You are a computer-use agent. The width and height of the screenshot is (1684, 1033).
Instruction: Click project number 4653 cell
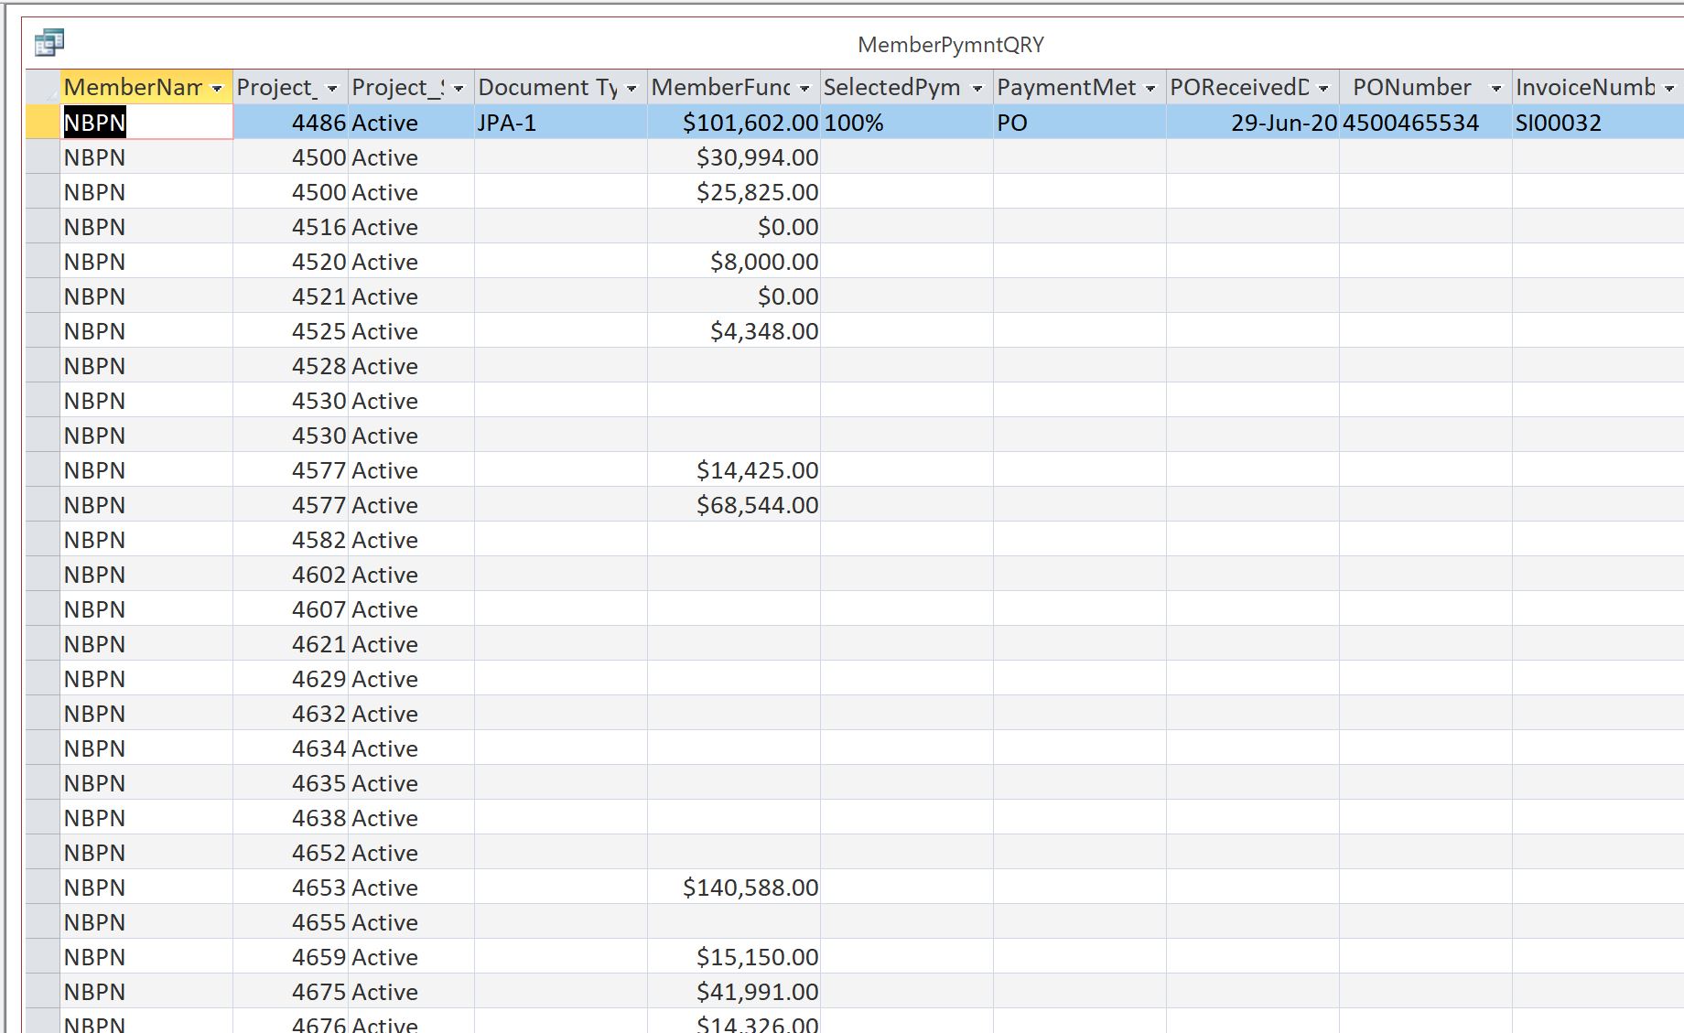point(291,888)
